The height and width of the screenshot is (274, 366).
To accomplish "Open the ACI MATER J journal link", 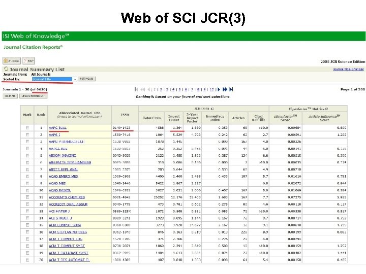I will [59, 211].
